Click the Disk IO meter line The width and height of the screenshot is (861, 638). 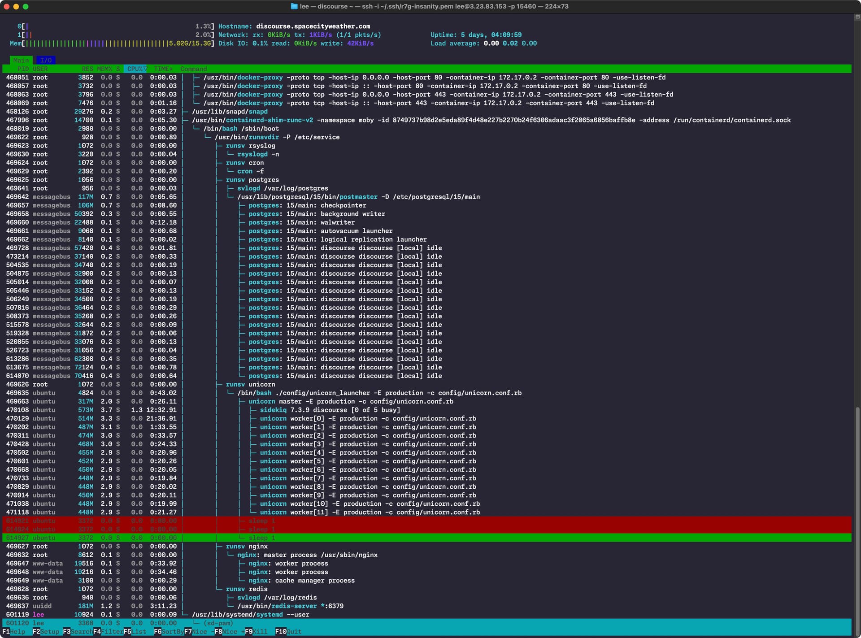pos(296,43)
